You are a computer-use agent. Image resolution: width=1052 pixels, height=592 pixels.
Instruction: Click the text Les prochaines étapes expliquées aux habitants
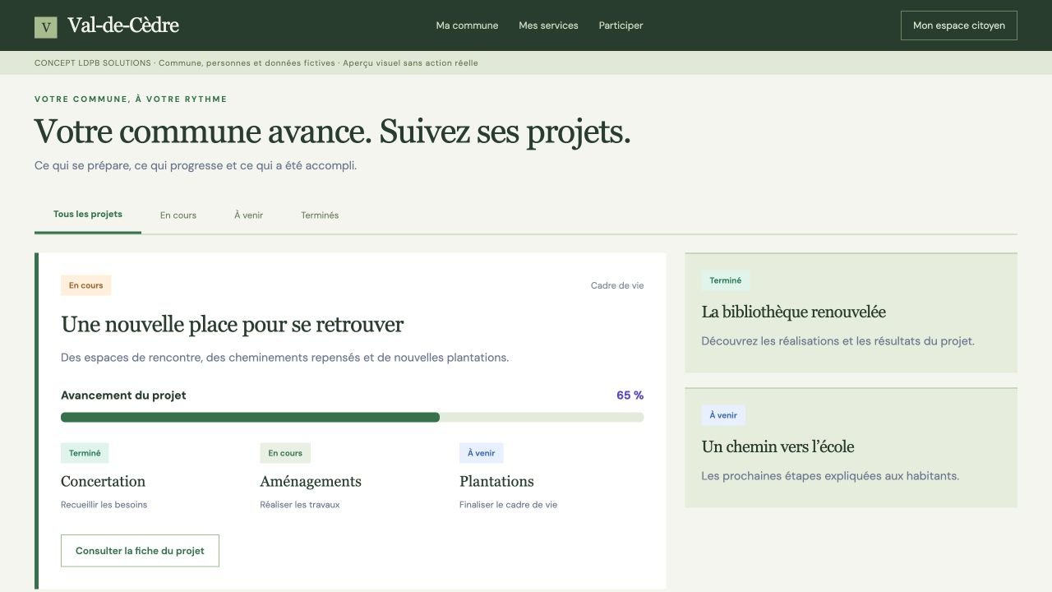(830, 476)
